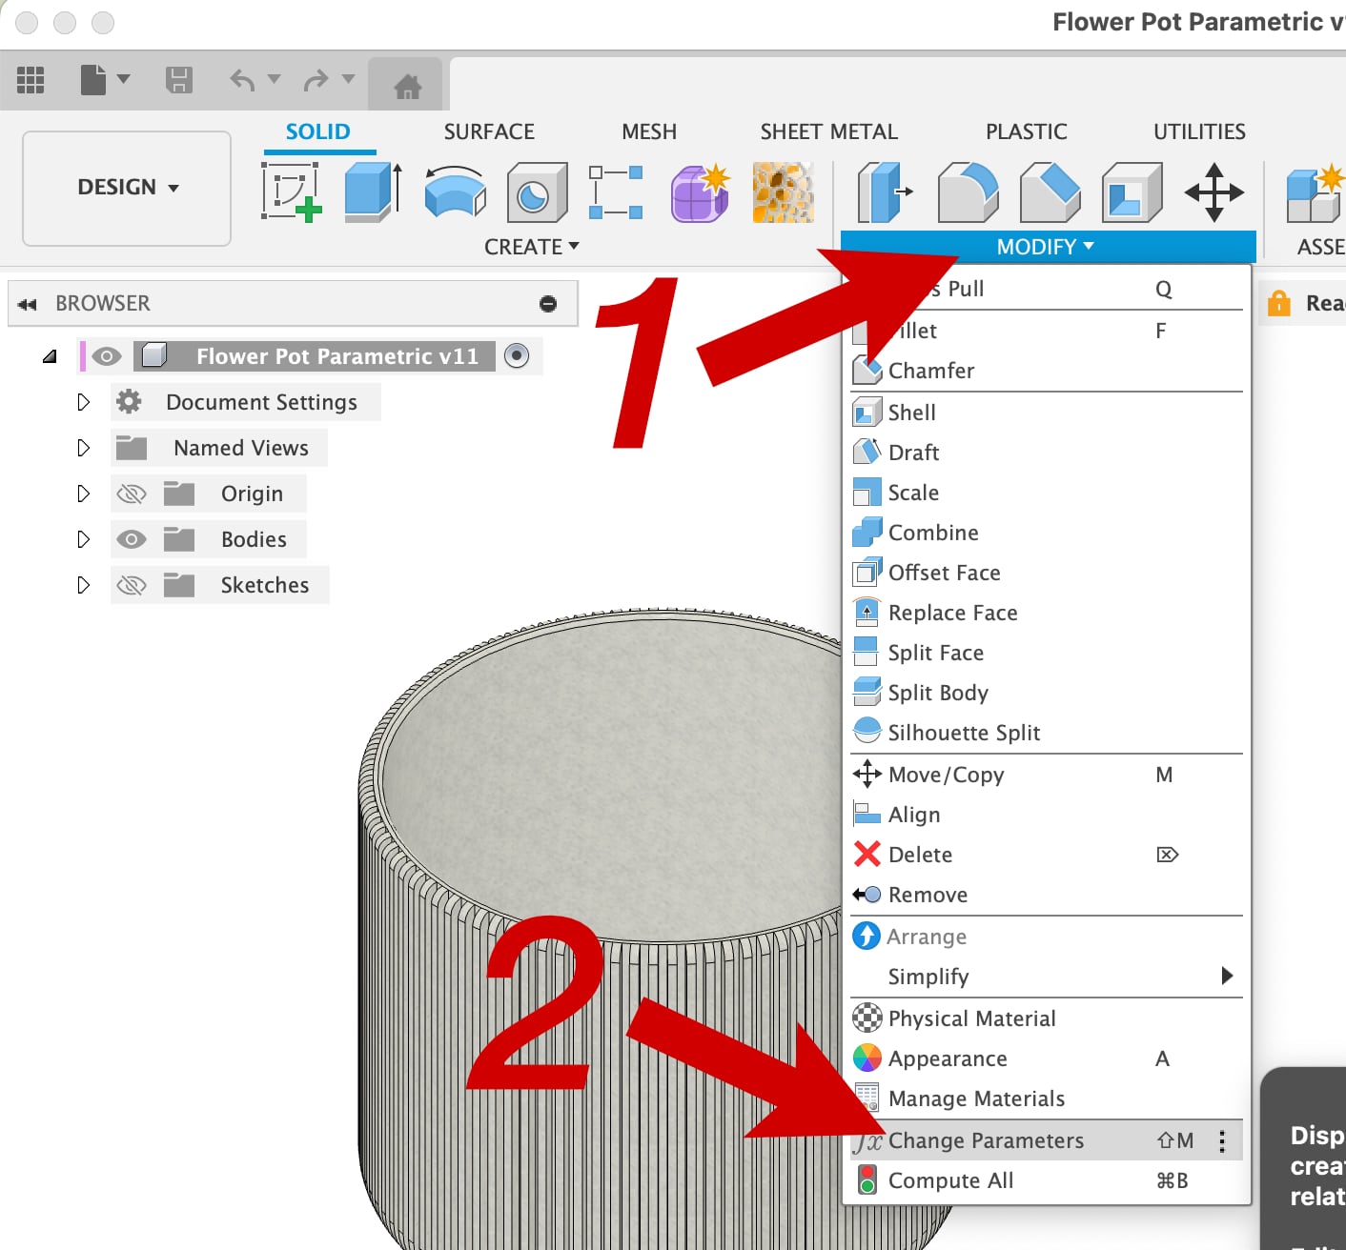
Task: Toggle visibility of Flower Pot Parametric v11
Action: (107, 356)
